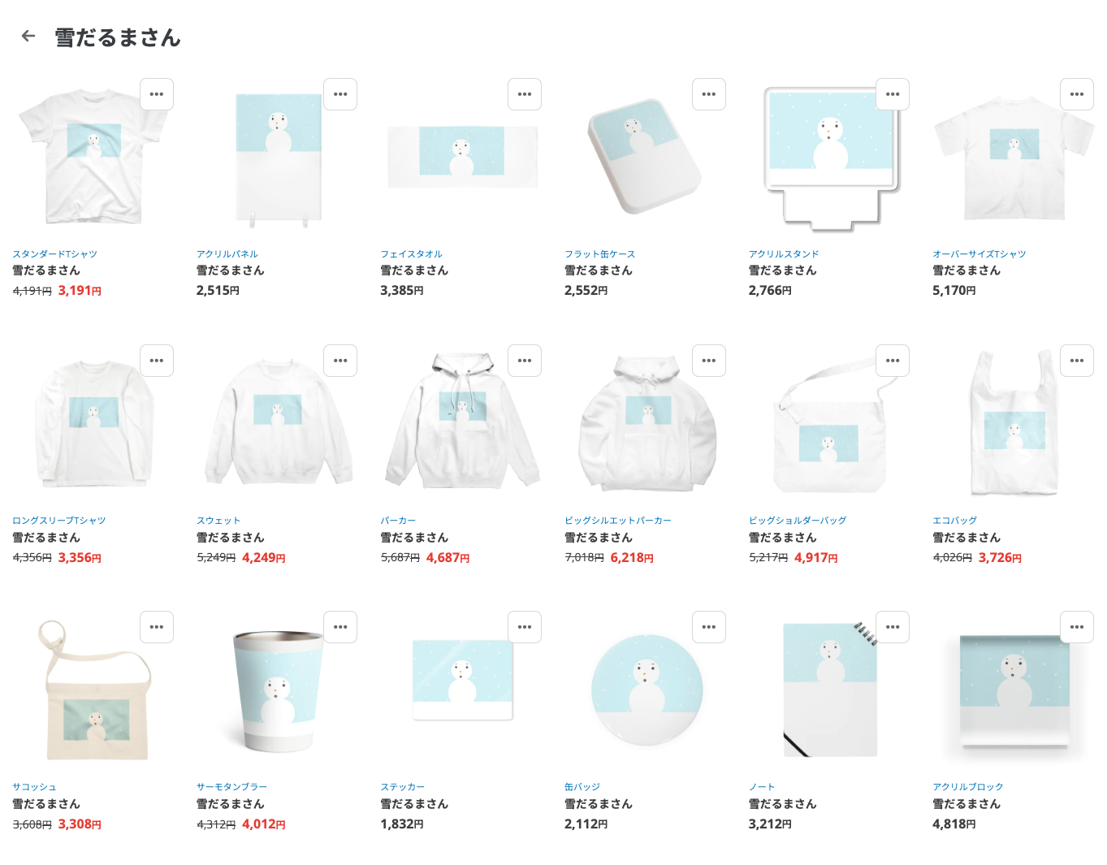1107x865 pixels.
Task: Click the サーモタンブラー tumbler image
Action: click(x=278, y=691)
